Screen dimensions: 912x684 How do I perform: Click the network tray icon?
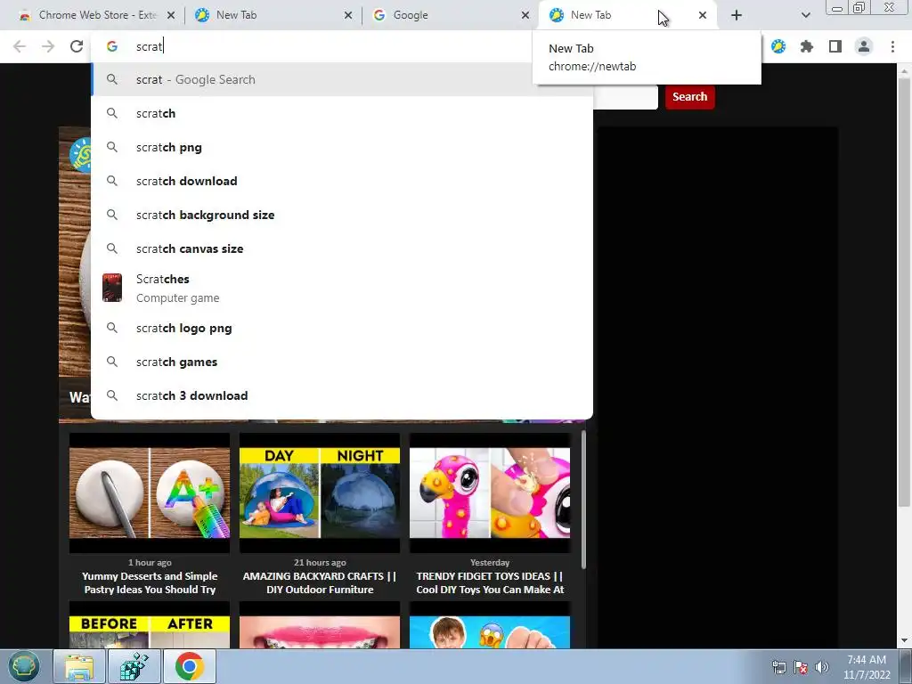(x=778, y=667)
